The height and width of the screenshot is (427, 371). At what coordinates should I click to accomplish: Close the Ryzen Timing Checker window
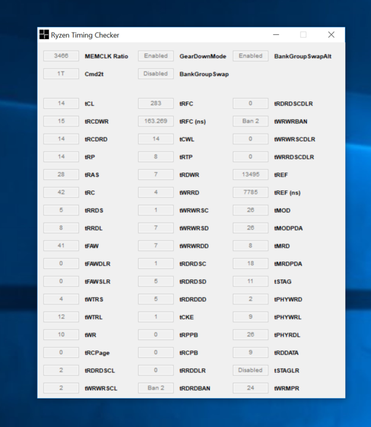click(x=331, y=34)
